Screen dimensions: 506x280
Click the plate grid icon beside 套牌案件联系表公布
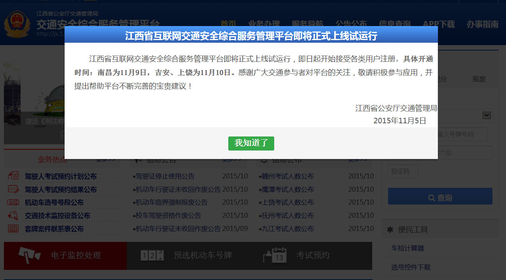pyautogui.click(x=12, y=229)
